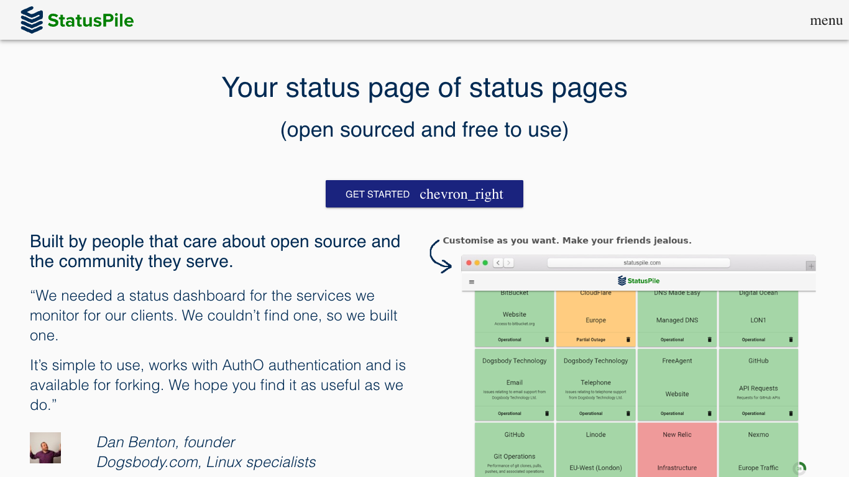Click the trash icon on the CloudFlare Europe tile
This screenshot has width=849, height=477.
coord(628,340)
